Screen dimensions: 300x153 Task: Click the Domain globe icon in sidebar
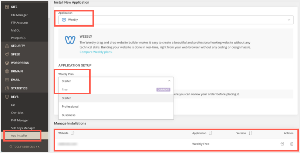tap(6, 71)
